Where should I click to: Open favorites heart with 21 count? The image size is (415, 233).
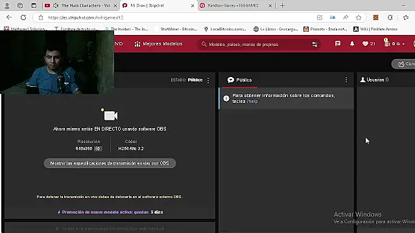tap(369, 44)
